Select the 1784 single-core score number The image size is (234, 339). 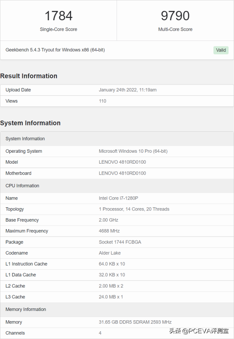coord(58,16)
